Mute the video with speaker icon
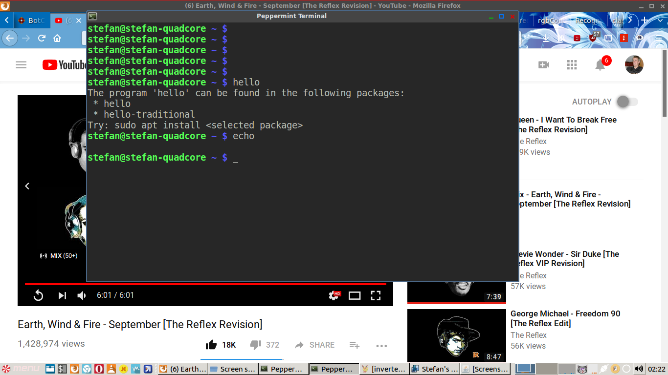This screenshot has width=668, height=375. [82, 295]
